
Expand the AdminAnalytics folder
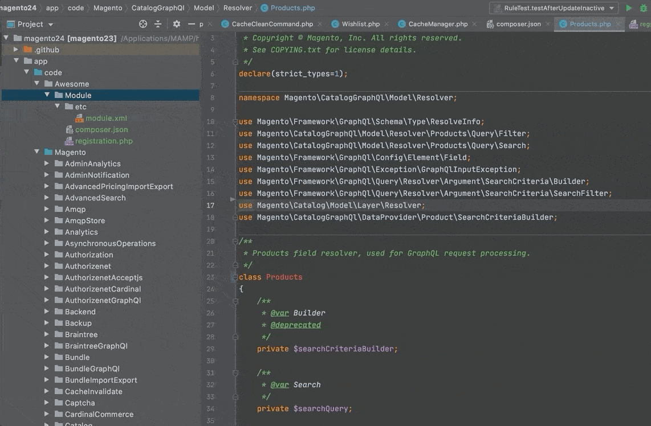pos(47,164)
